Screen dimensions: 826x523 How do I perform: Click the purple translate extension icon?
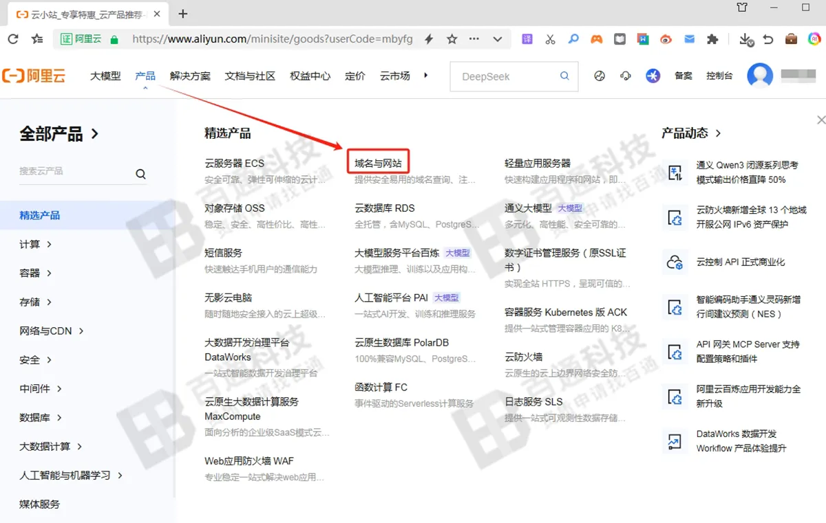pyautogui.click(x=527, y=39)
